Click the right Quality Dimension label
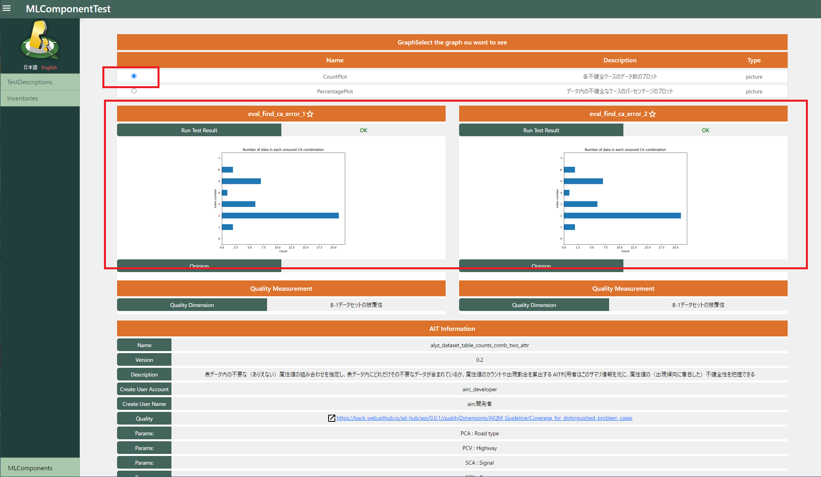The image size is (821, 477). (534, 305)
